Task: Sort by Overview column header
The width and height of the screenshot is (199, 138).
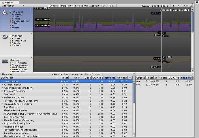Action: click(x=29, y=78)
